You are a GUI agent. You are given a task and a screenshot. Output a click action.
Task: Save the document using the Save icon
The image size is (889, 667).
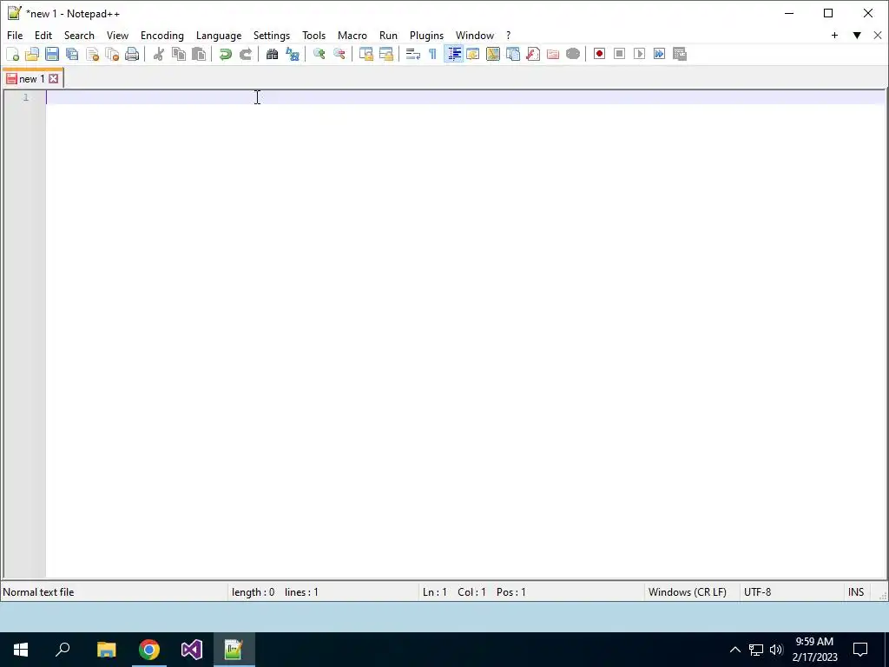click(x=52, y=54)
